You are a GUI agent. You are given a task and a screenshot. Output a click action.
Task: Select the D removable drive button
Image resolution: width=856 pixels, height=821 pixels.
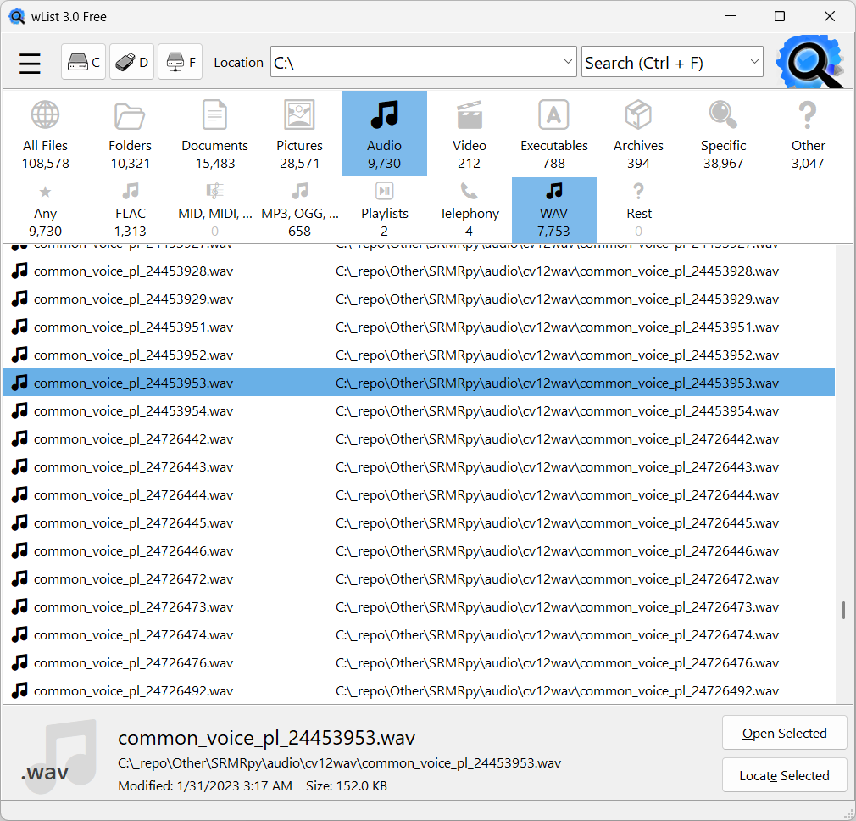click(x=131, y=63)
